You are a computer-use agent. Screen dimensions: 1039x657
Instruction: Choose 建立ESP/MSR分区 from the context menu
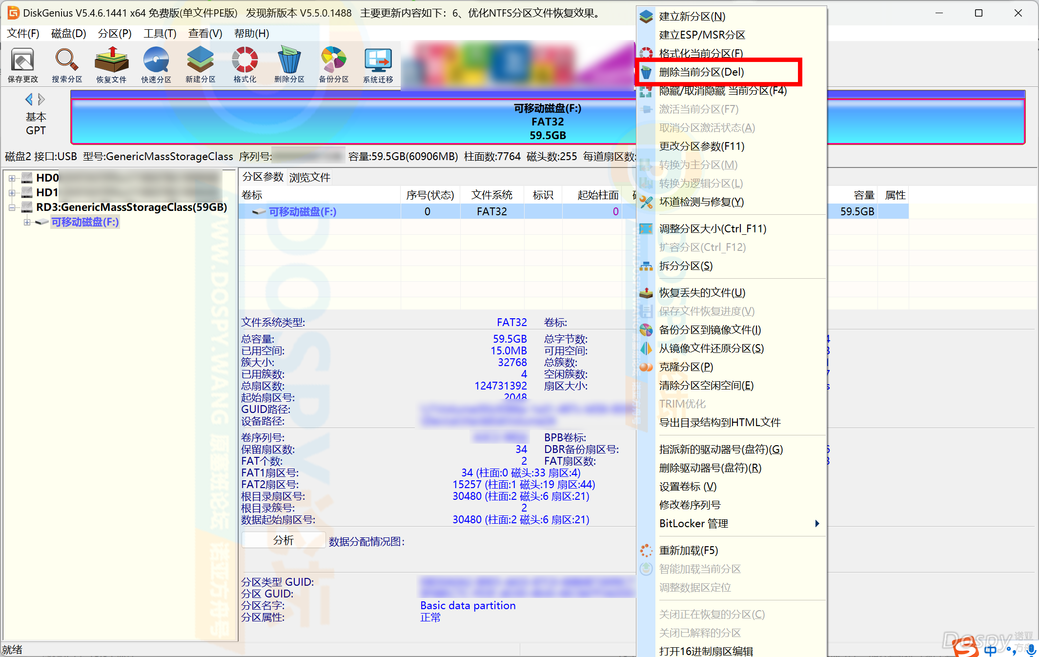click(x=732, y=35)
